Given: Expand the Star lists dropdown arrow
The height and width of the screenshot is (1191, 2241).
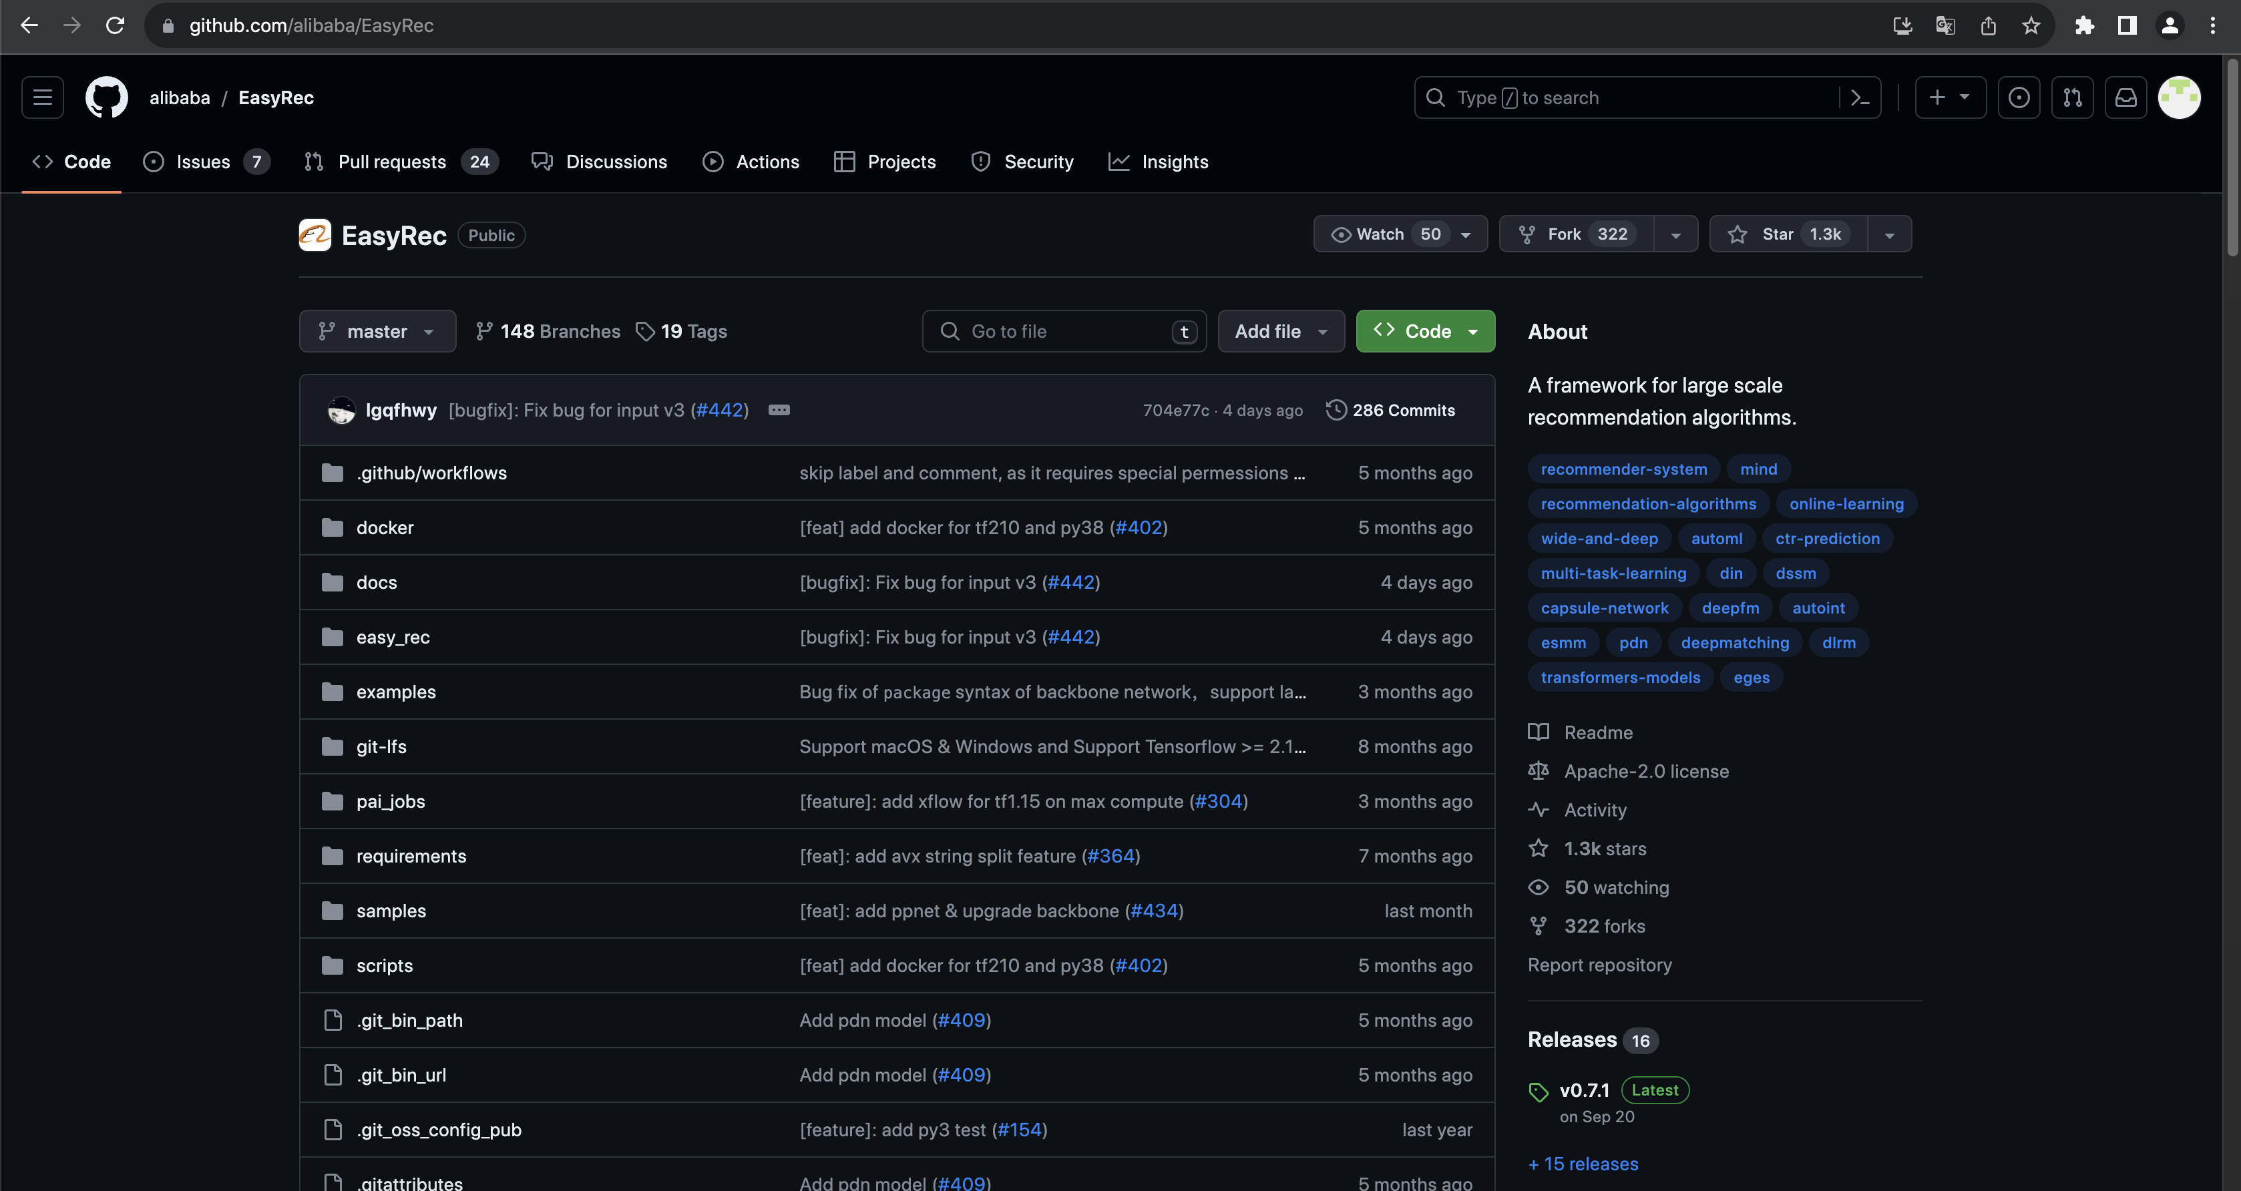Looking at the screenshot, I should 1890,234.
